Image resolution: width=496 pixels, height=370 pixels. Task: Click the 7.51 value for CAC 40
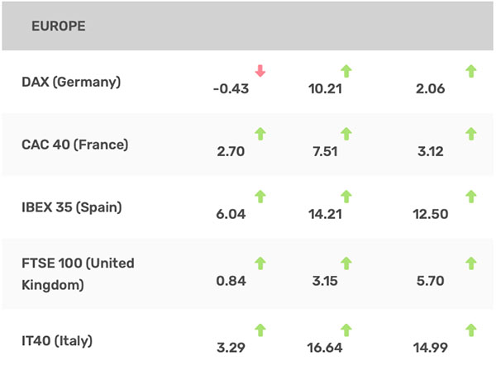pos(325,152)
